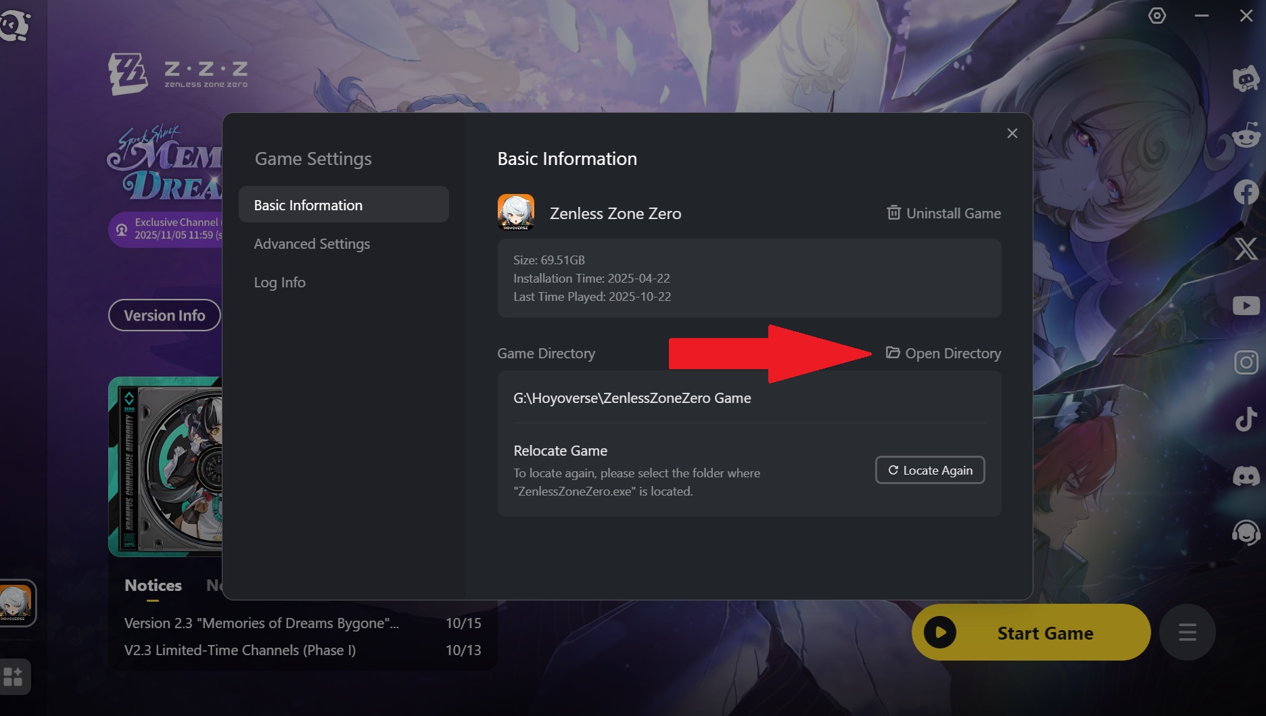Viewport: 1266px width, 716px height.
Task: Expand the menu beside Start Game
Action: click(x=1187, y=633)
